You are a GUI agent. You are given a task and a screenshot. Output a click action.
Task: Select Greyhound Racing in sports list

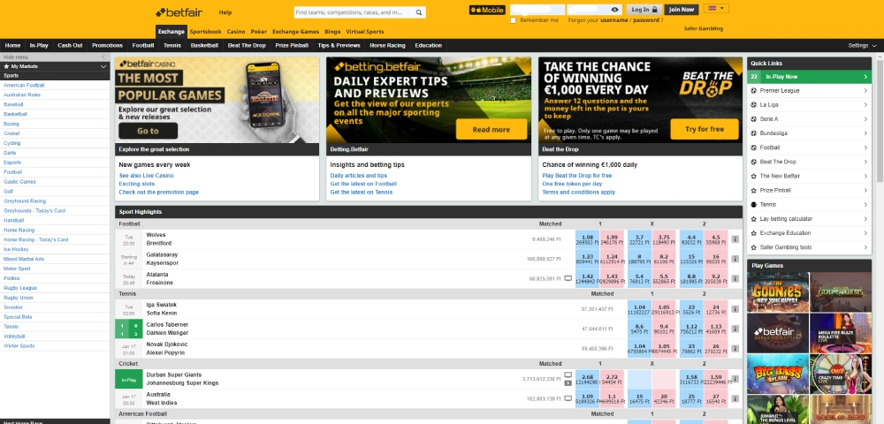coord(25,201)
